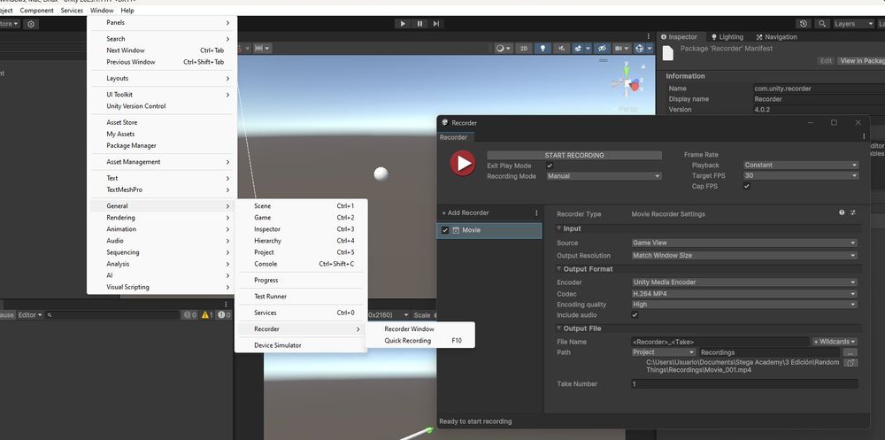
Task: Open the Output Resolution dropdown
Action: click(x=744, y=255)
